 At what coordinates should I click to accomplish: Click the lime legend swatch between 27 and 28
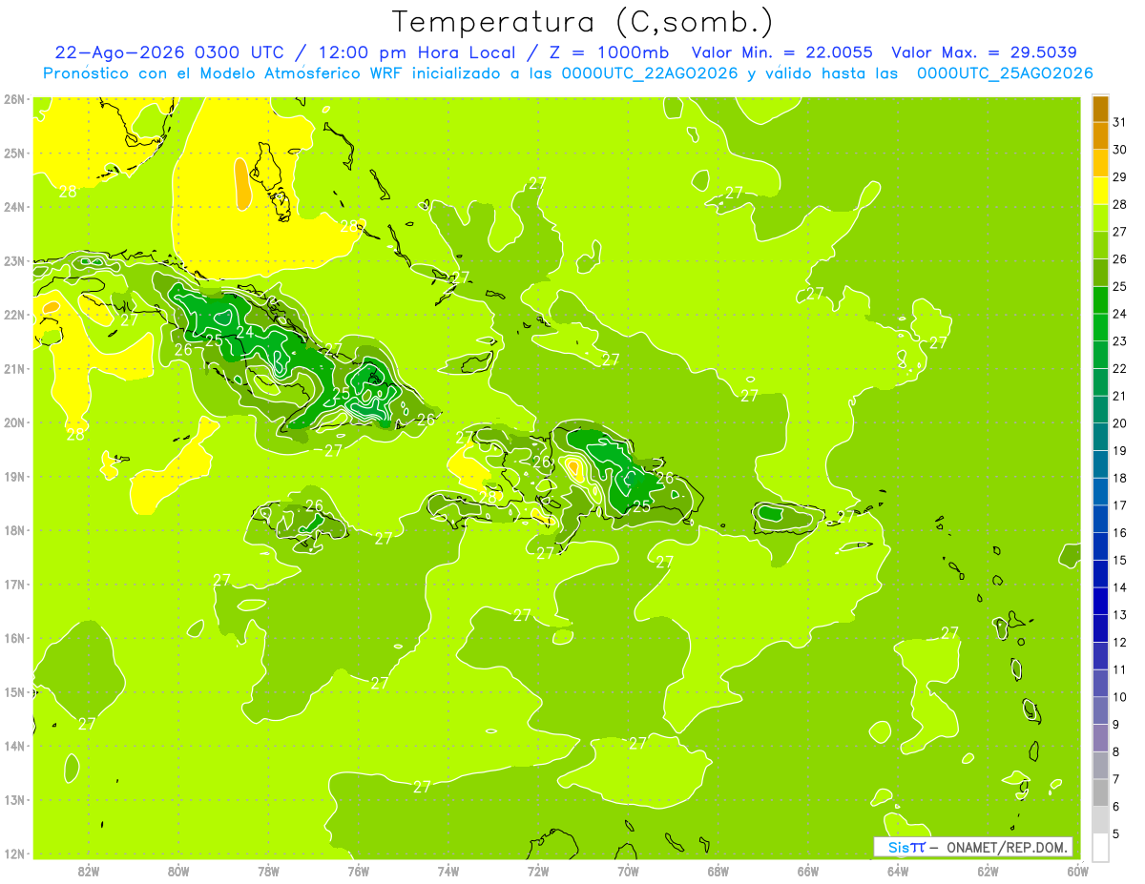1100,217
